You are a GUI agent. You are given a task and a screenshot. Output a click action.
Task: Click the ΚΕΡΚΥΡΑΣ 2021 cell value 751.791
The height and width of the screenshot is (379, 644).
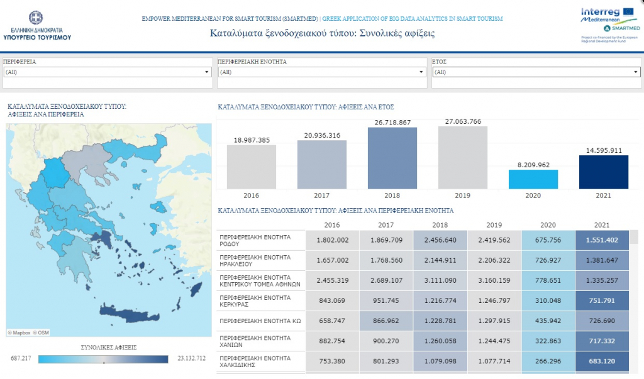coord(602,300)
